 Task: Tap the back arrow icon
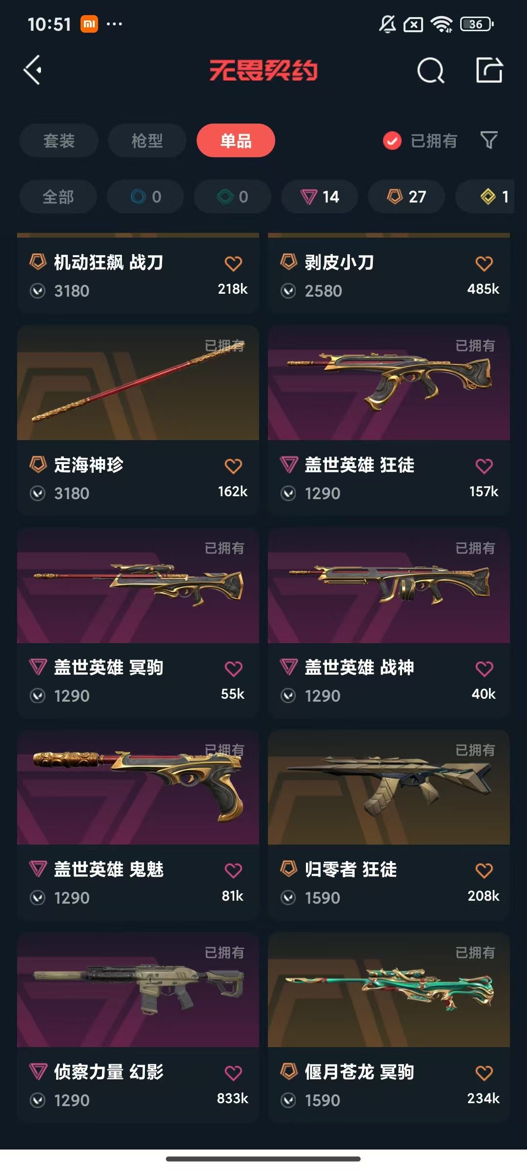click(x=33, y=70)
